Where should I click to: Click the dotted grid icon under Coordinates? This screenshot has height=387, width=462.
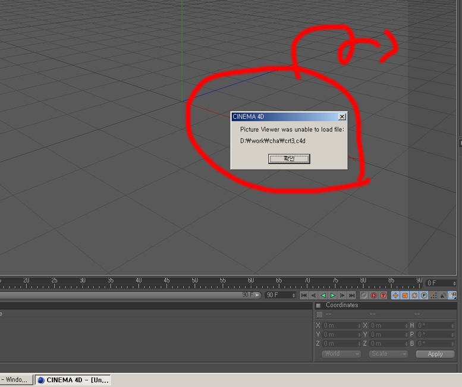pyautogui.click(x=319, y=314)
